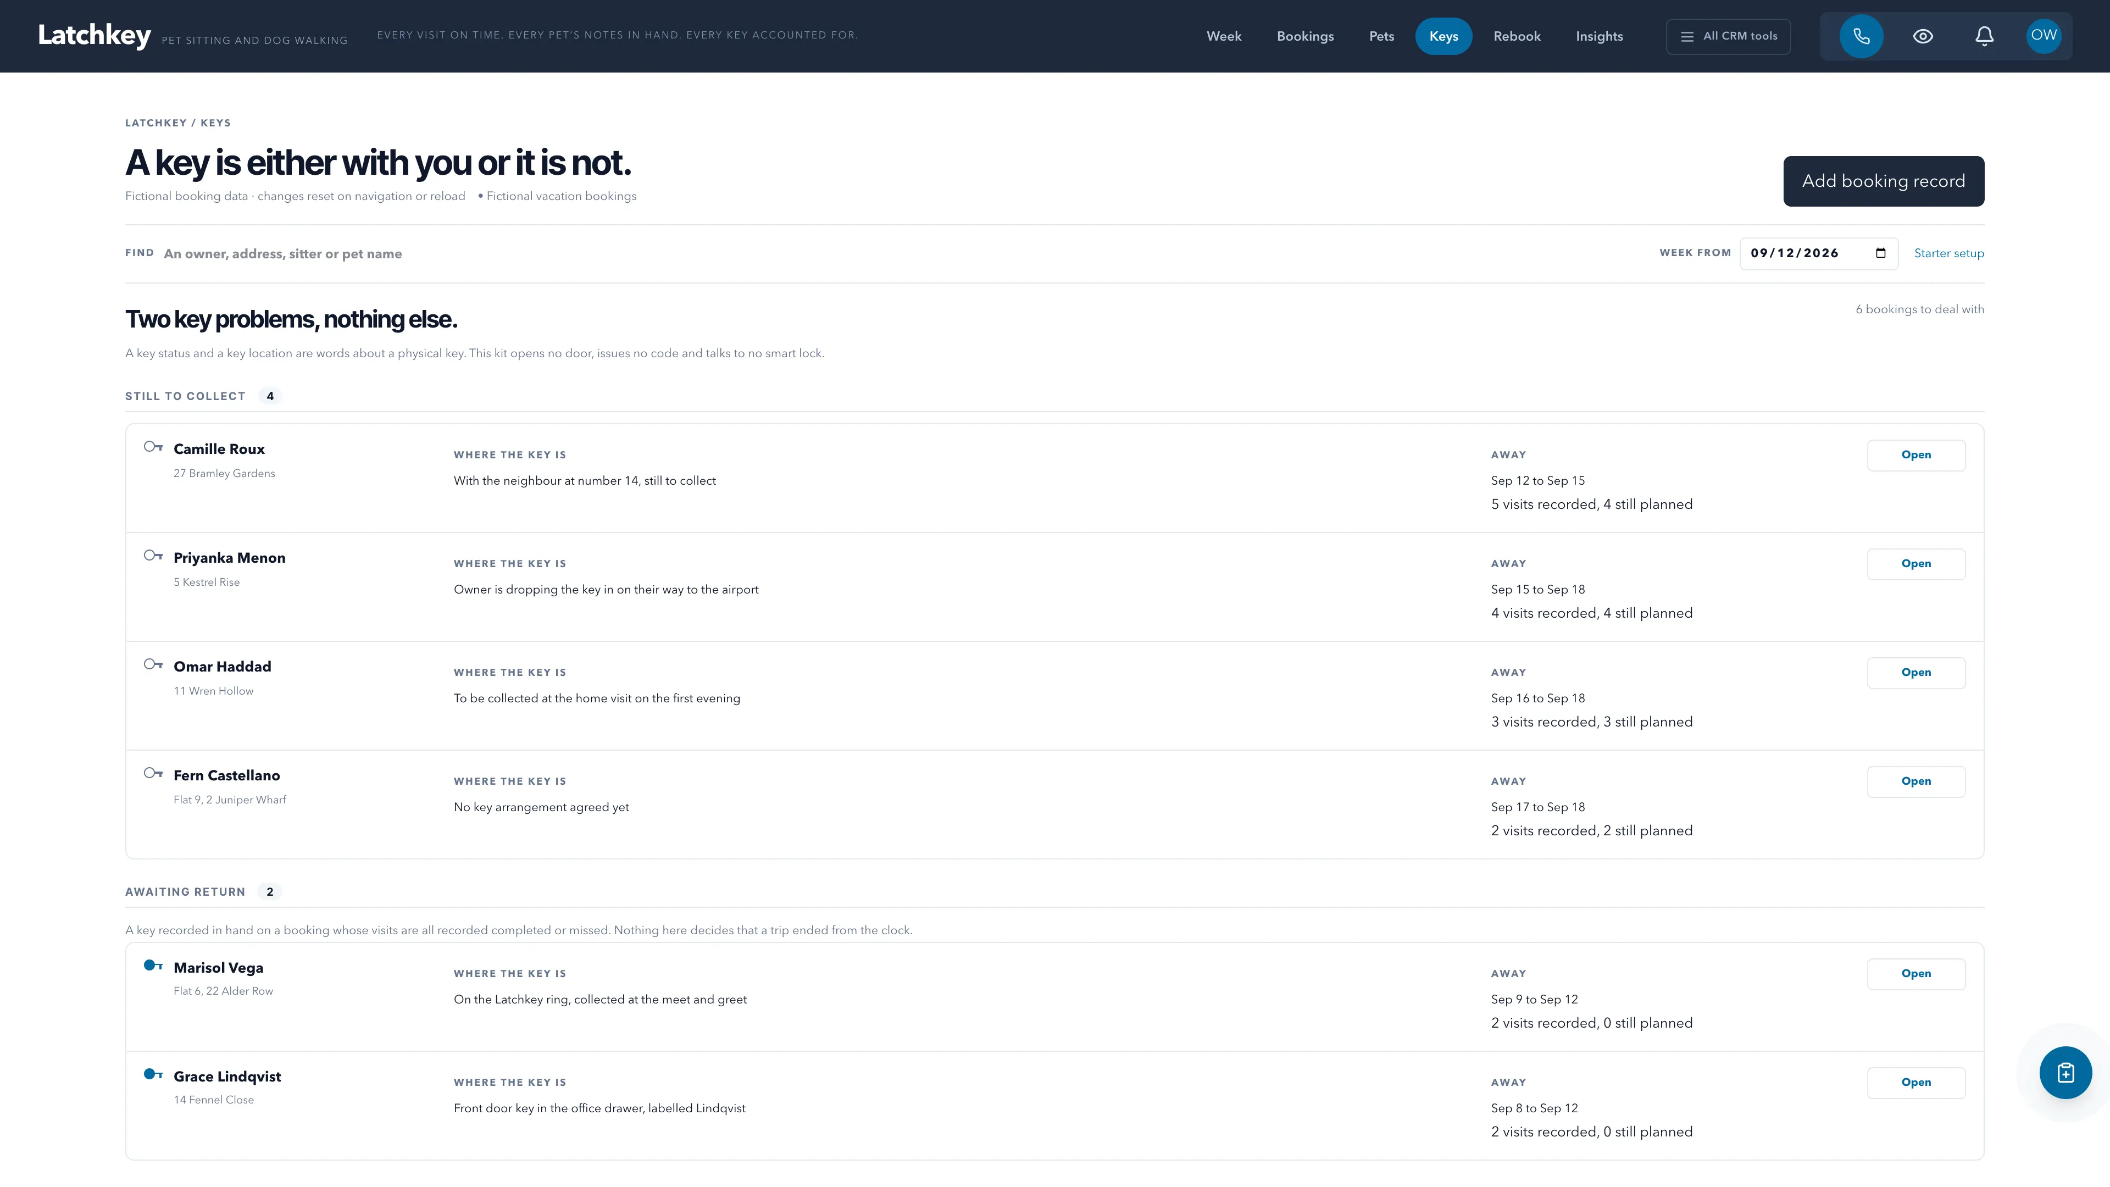Click Add booking record button
The height and width of the screenshot is (1187, 2110).
pos(1883,181)
